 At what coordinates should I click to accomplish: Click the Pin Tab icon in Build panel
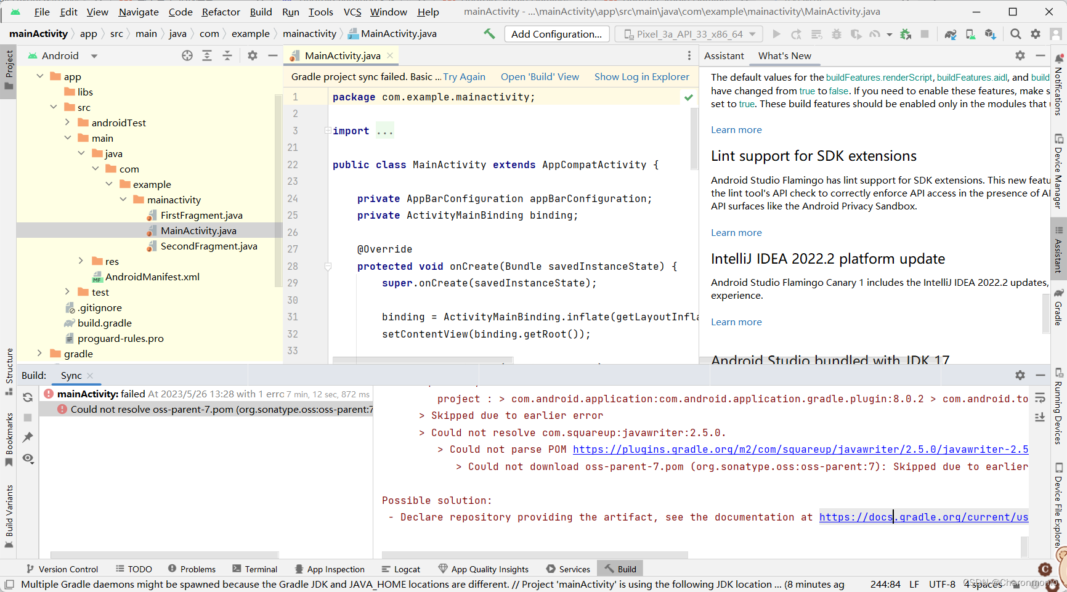28,437
